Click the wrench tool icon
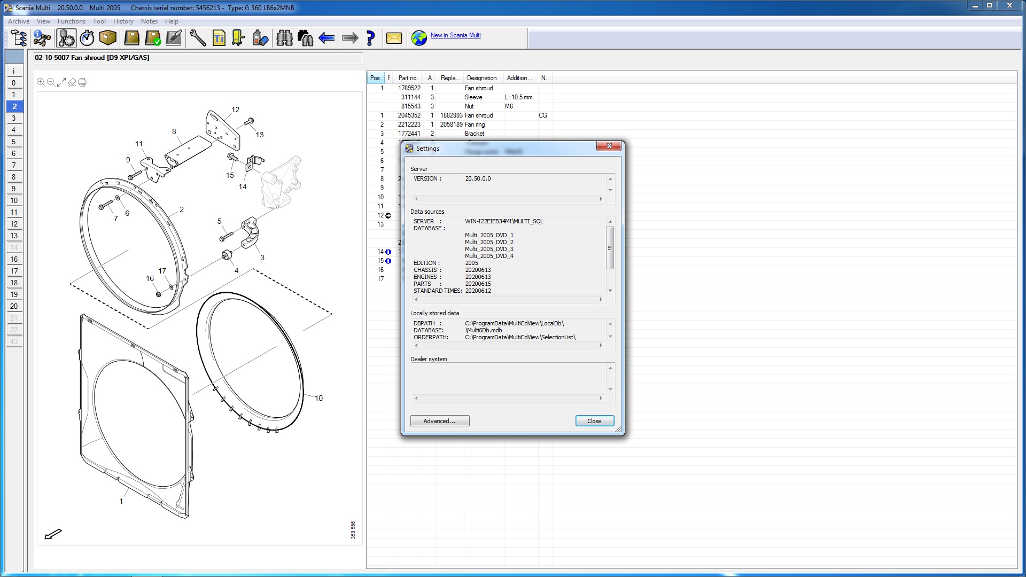 click(198, 38)
